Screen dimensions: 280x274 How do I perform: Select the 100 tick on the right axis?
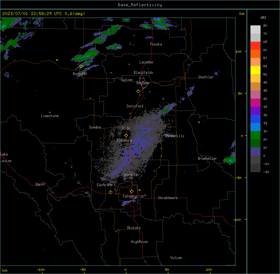coord(238,51)
